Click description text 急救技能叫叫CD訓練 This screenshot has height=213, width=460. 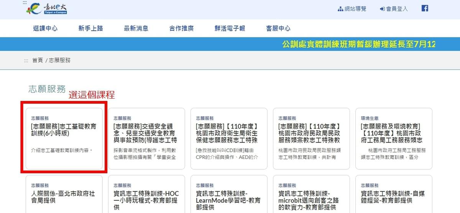pos(227,154)
